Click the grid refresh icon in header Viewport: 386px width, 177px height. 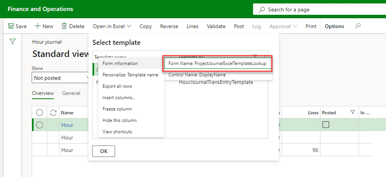point(53,113)
